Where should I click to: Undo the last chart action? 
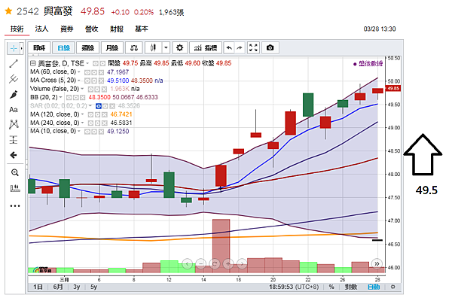click(229, 48)
